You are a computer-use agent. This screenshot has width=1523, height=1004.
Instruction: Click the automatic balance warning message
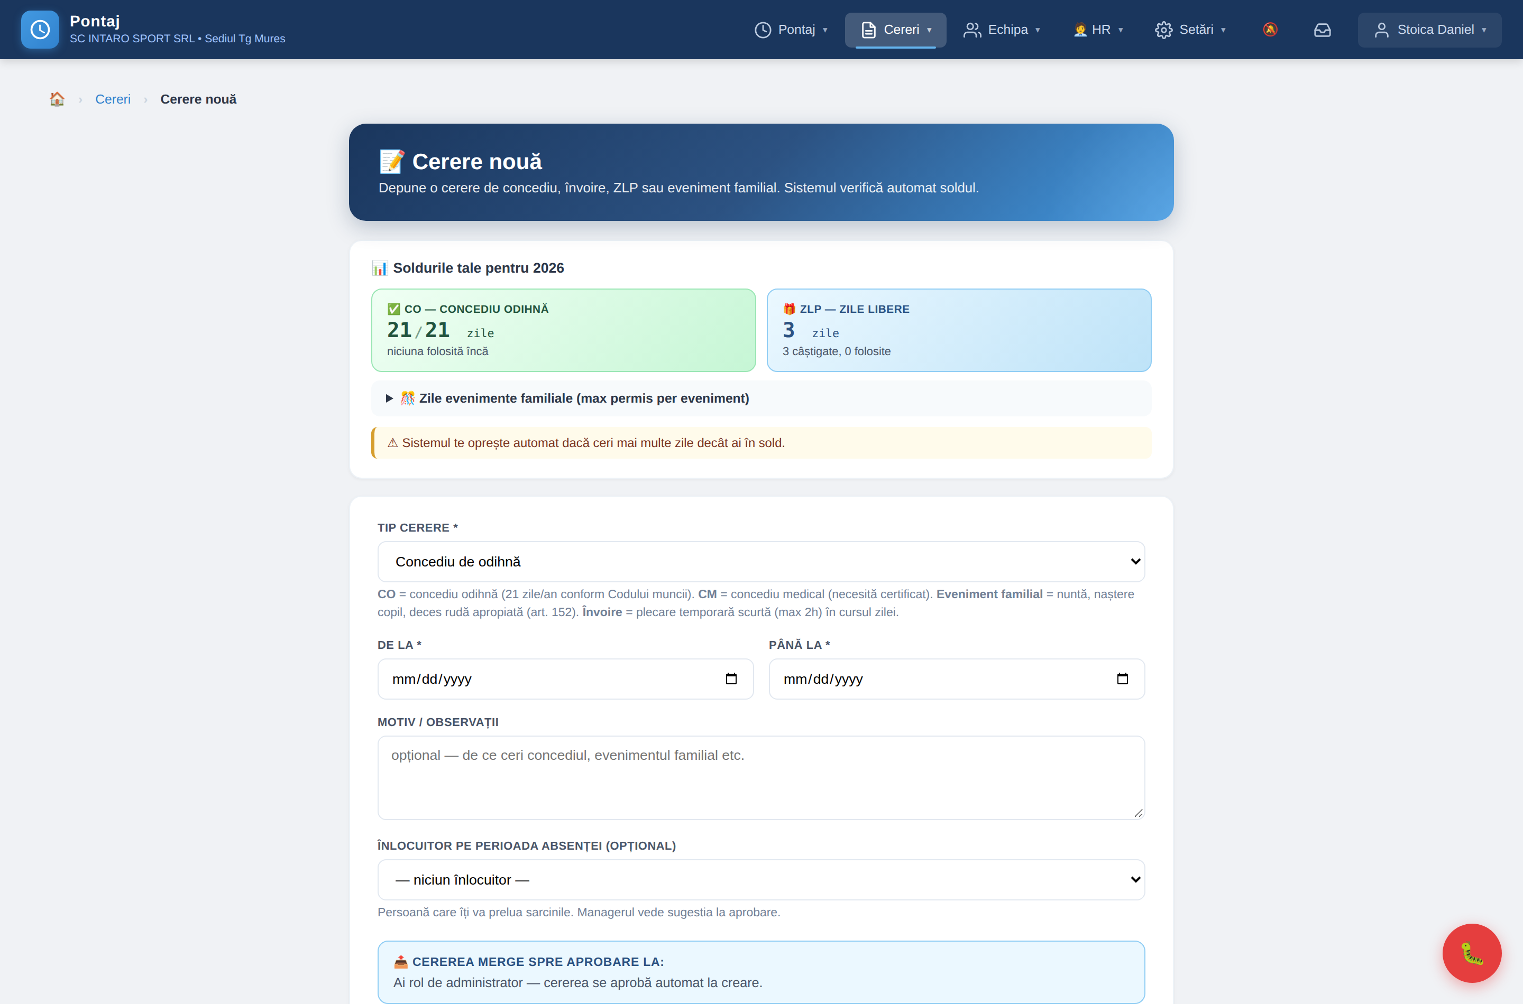[x=760, y=442]
